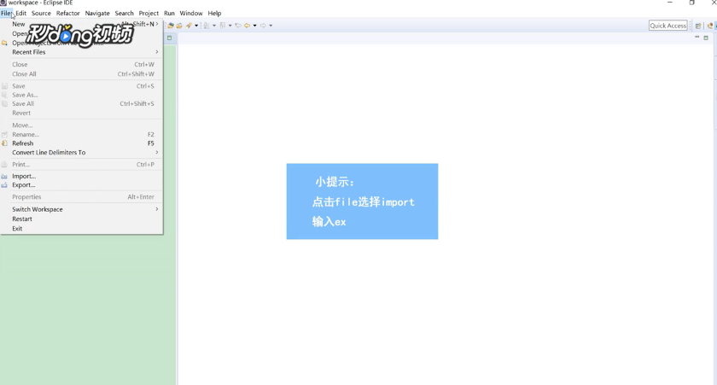717x385 pixels.
Task: Click the Open Perspective icon
Action: (x=698, y=26)
